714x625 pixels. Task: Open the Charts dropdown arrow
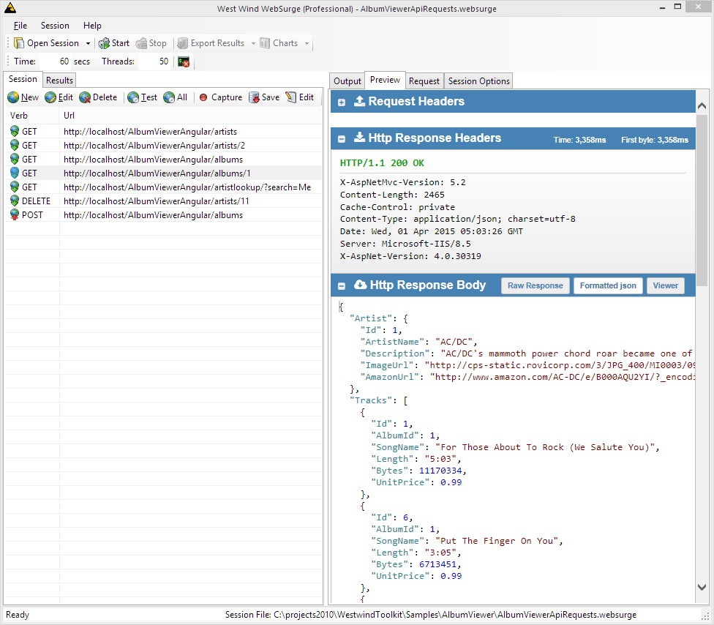307,42
